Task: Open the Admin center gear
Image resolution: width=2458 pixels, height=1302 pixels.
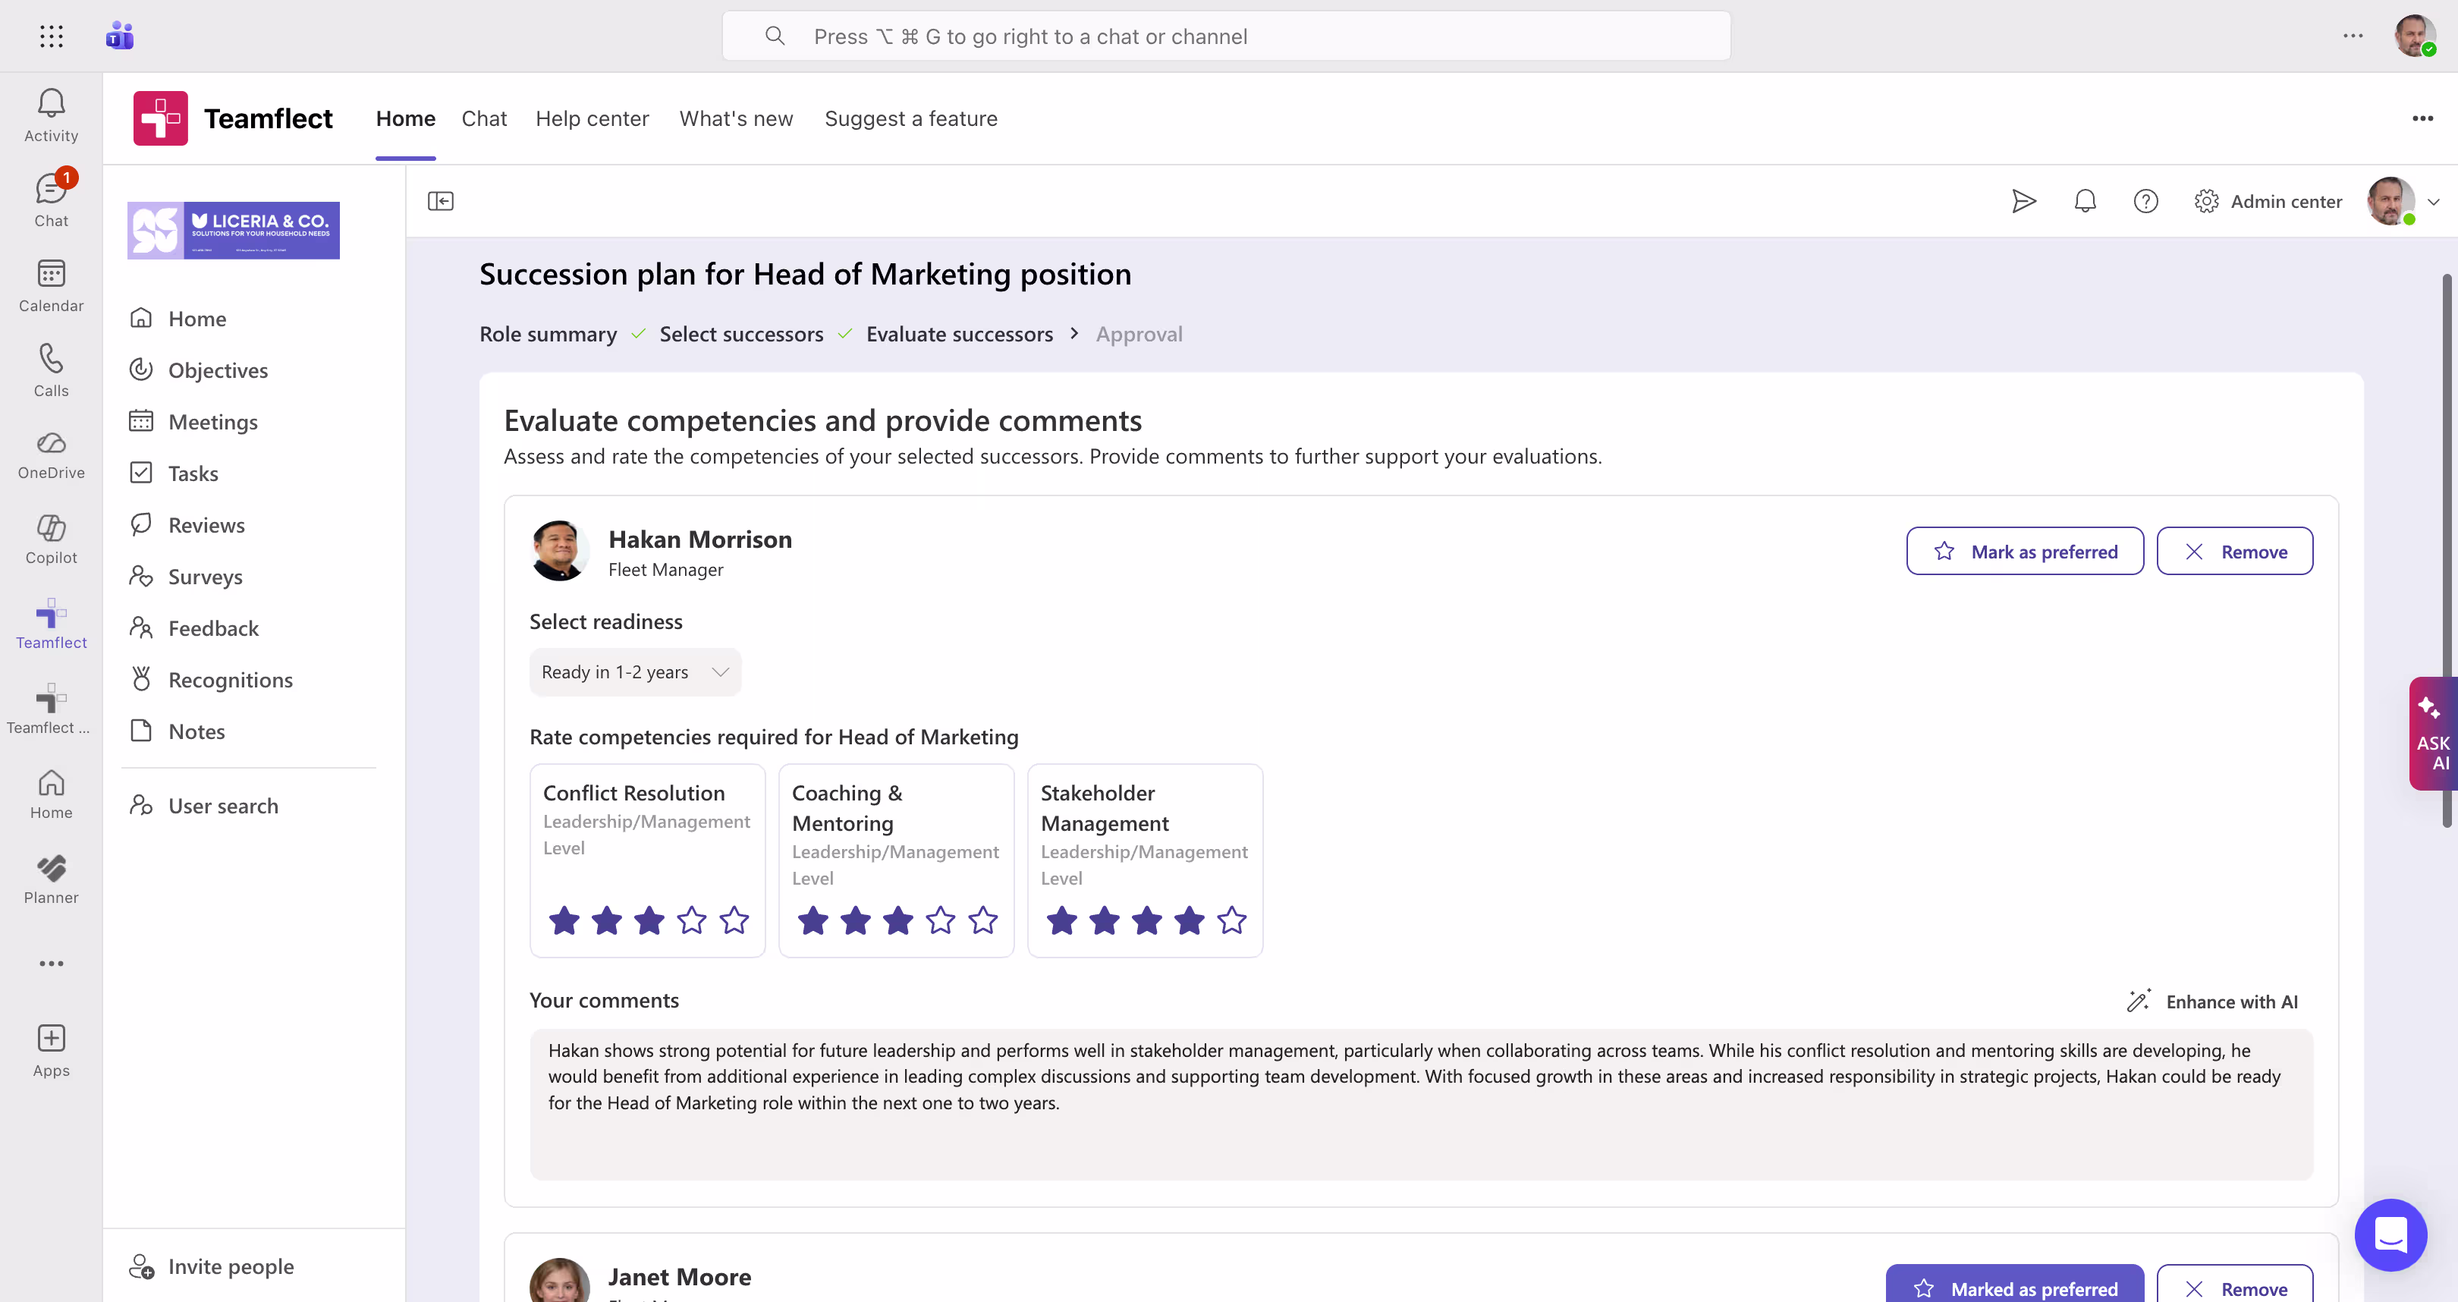Action: pyautogui.click(x=2267, y=200)
